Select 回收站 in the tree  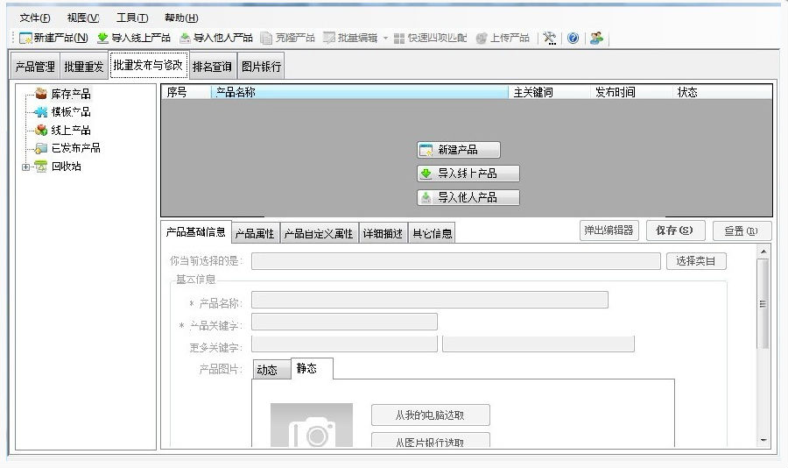pos(67,166)
